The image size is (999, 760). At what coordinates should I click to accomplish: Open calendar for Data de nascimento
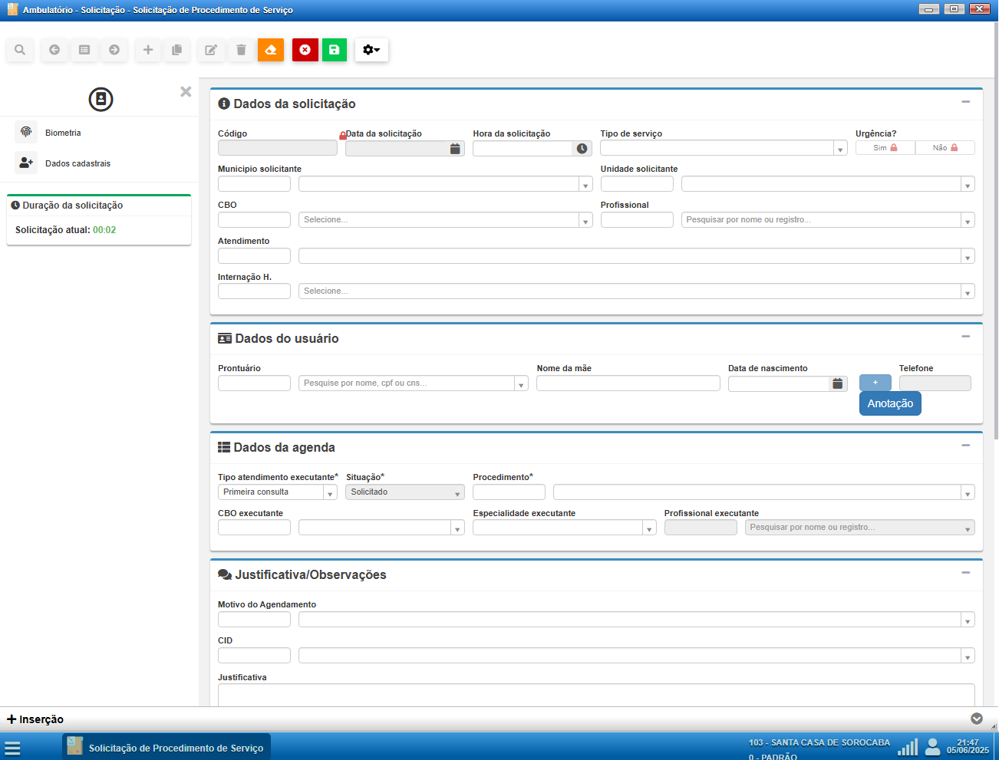click(838, 383)
